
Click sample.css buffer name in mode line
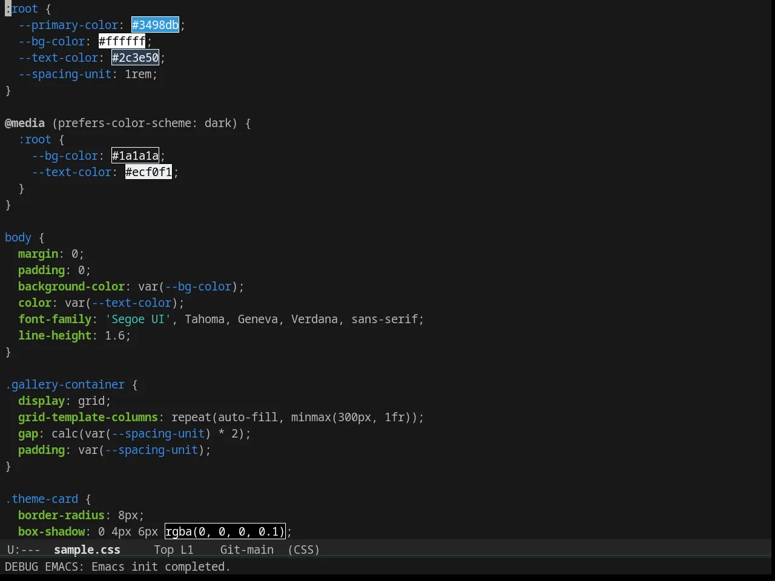point(87,550)
